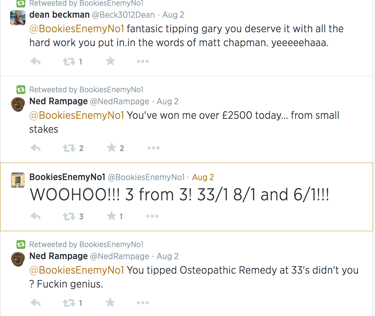Viewport: 375px width, 316px height.
Task: Reply to the Osteopathic Remedy tweet
Action: [35, 303]
